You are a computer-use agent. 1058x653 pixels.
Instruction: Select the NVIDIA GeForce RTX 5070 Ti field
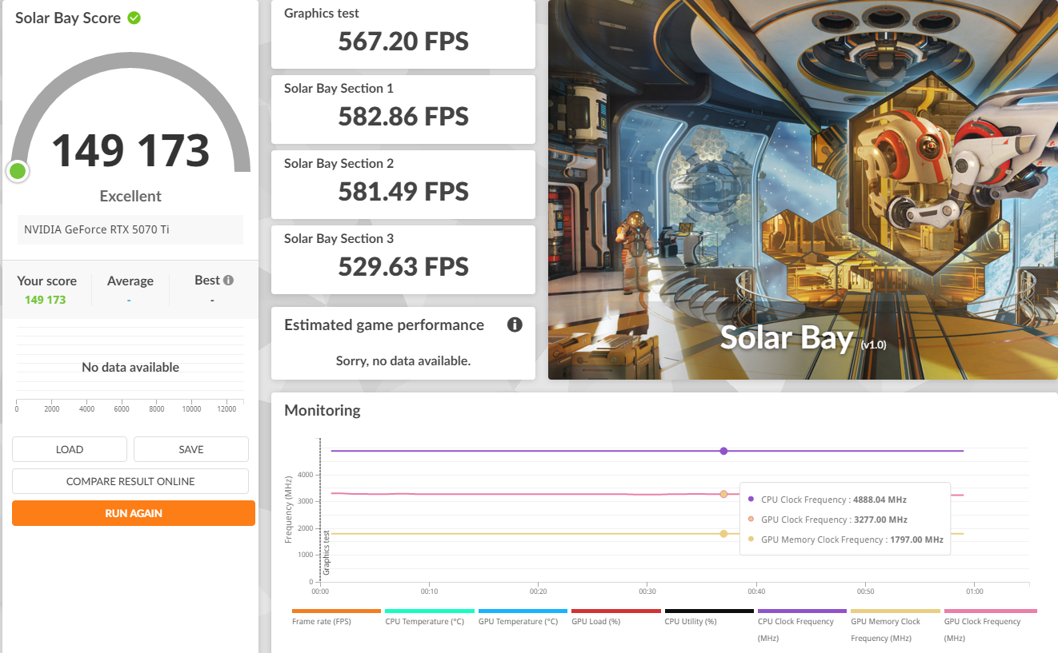click(130, 229)
